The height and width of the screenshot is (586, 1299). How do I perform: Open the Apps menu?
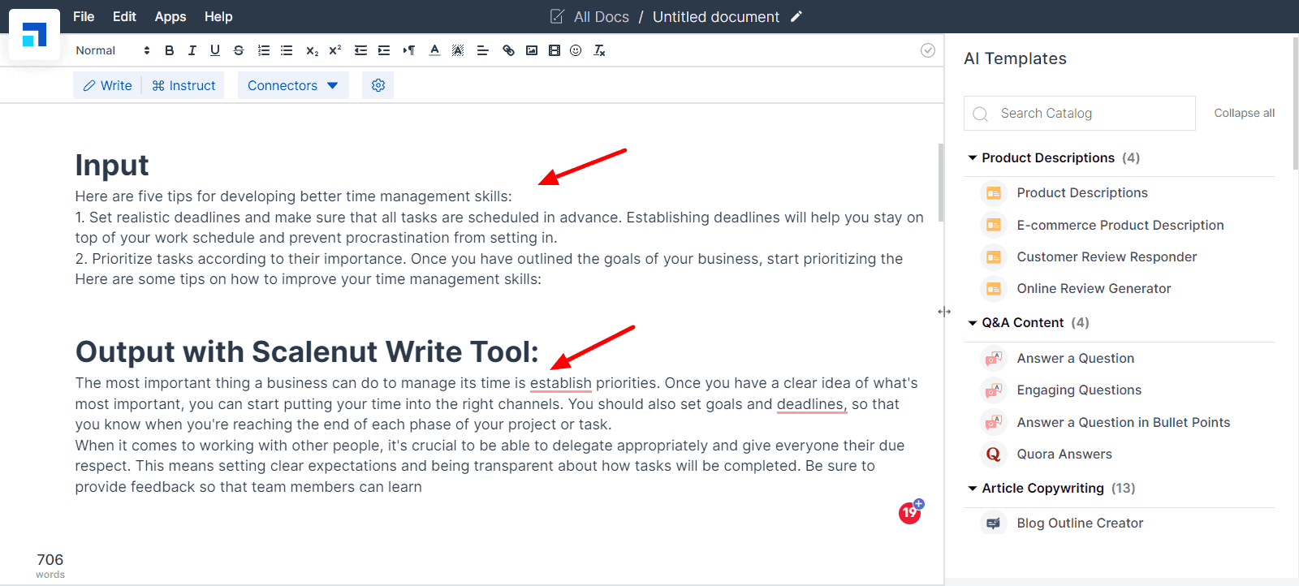[x=170, y=16]
